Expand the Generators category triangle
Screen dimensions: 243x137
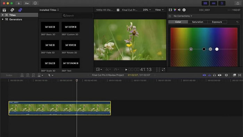(x=3, y=19)
